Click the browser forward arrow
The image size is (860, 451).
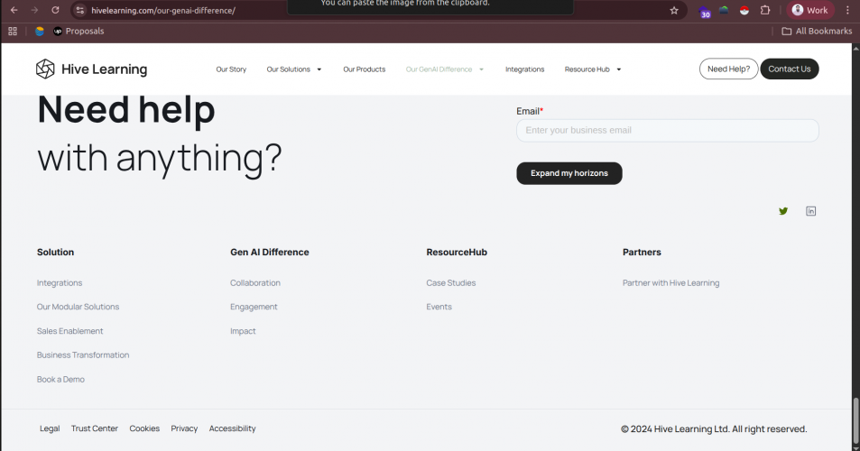point(34,11)
